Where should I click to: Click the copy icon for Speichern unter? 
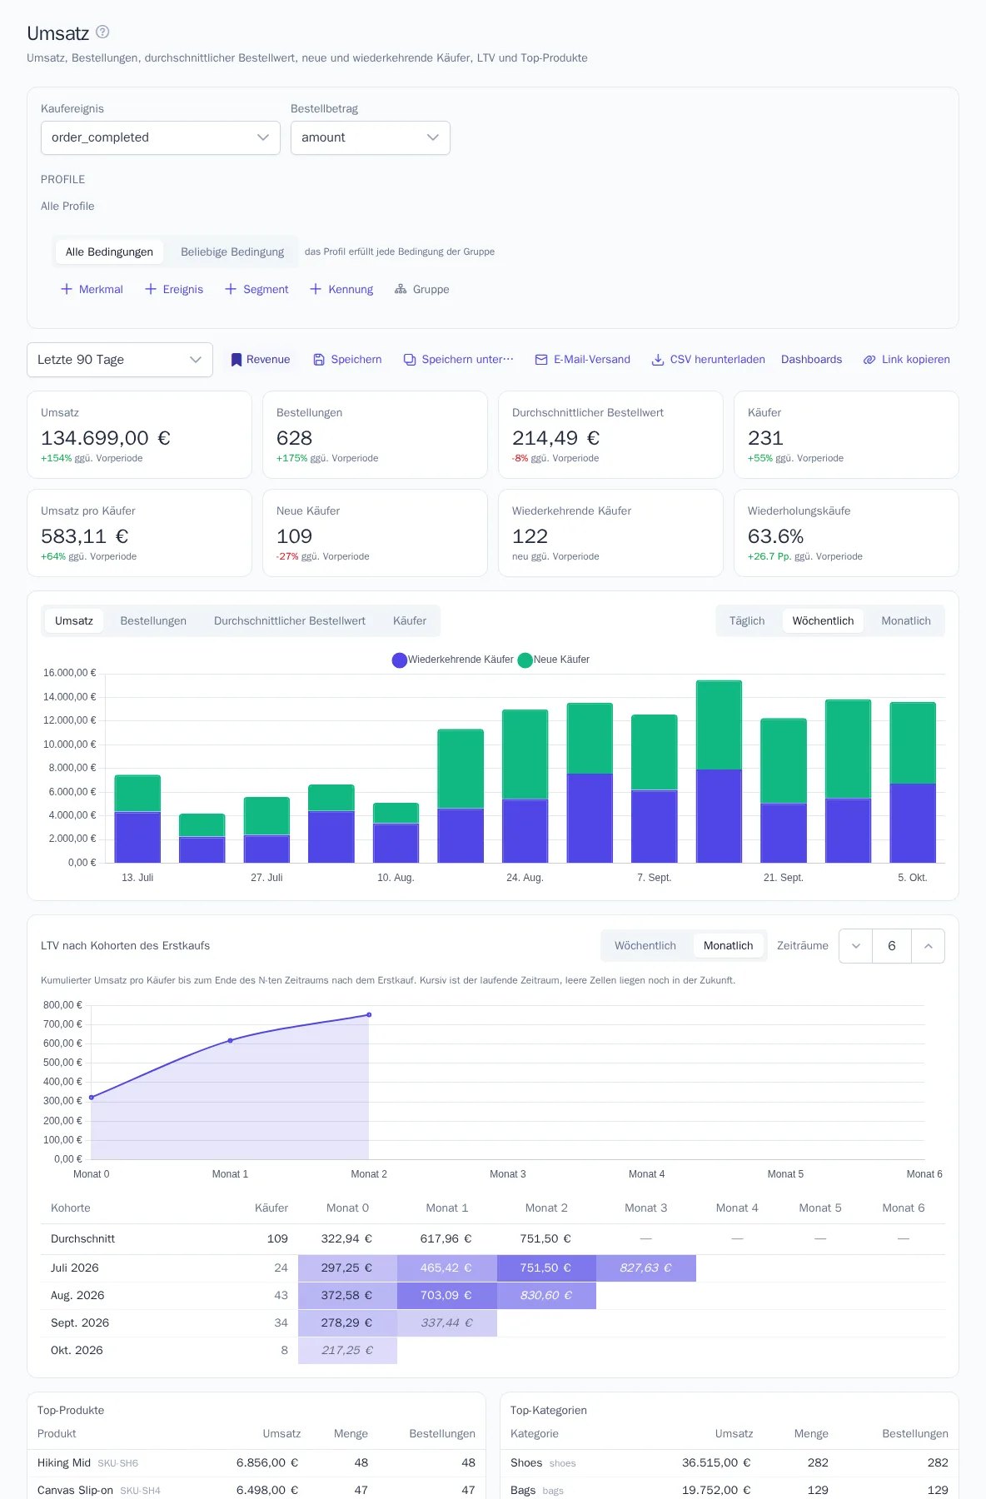[410, 360]
